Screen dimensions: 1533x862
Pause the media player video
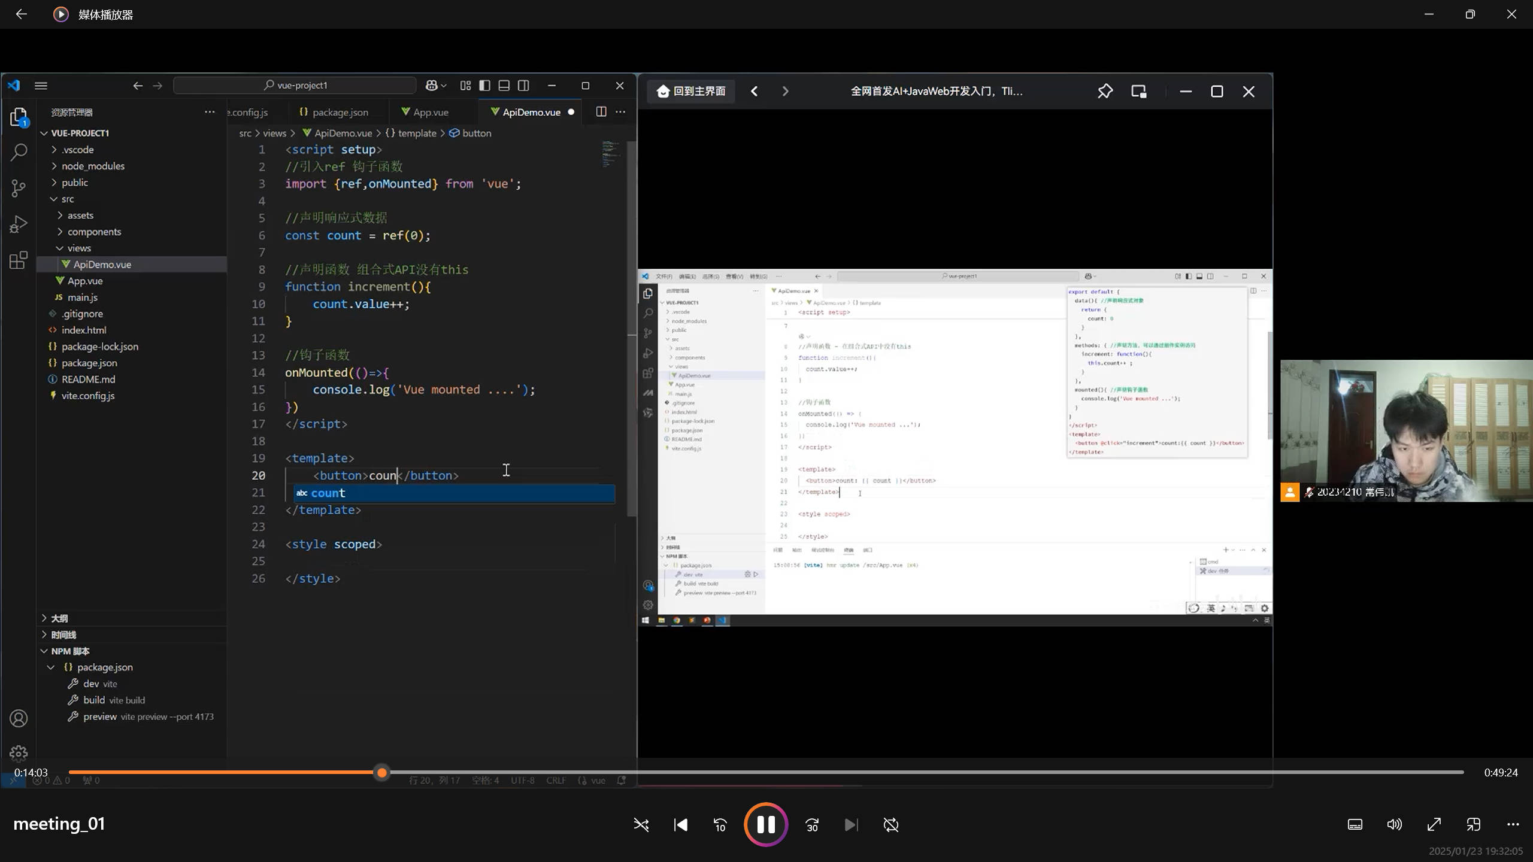(x=766, y=824)
